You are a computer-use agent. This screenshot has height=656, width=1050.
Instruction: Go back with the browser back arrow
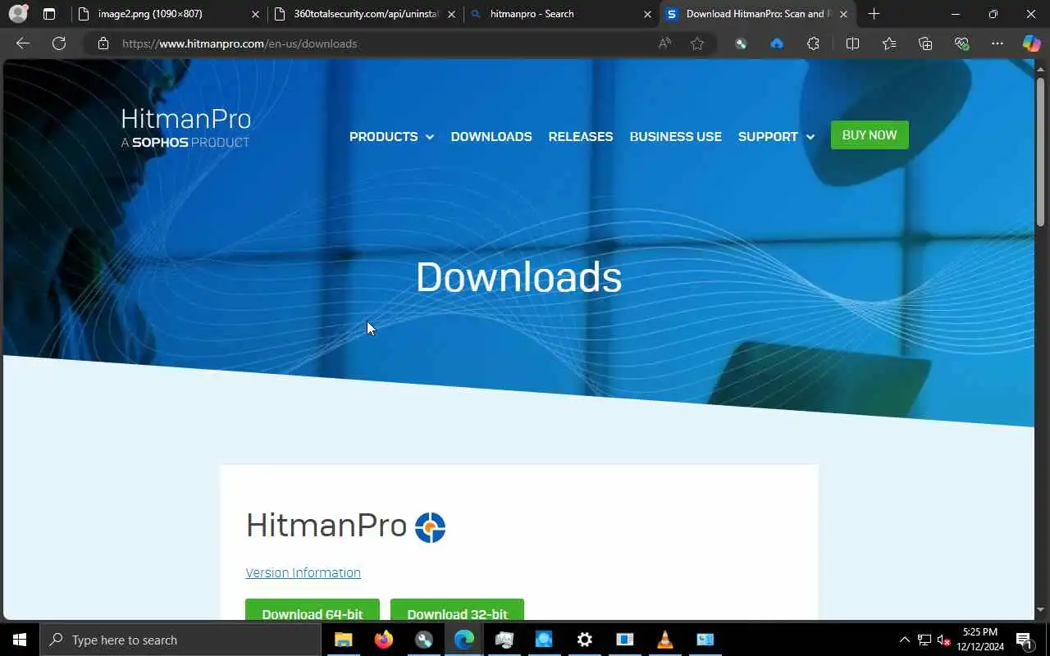click(23, 43)
